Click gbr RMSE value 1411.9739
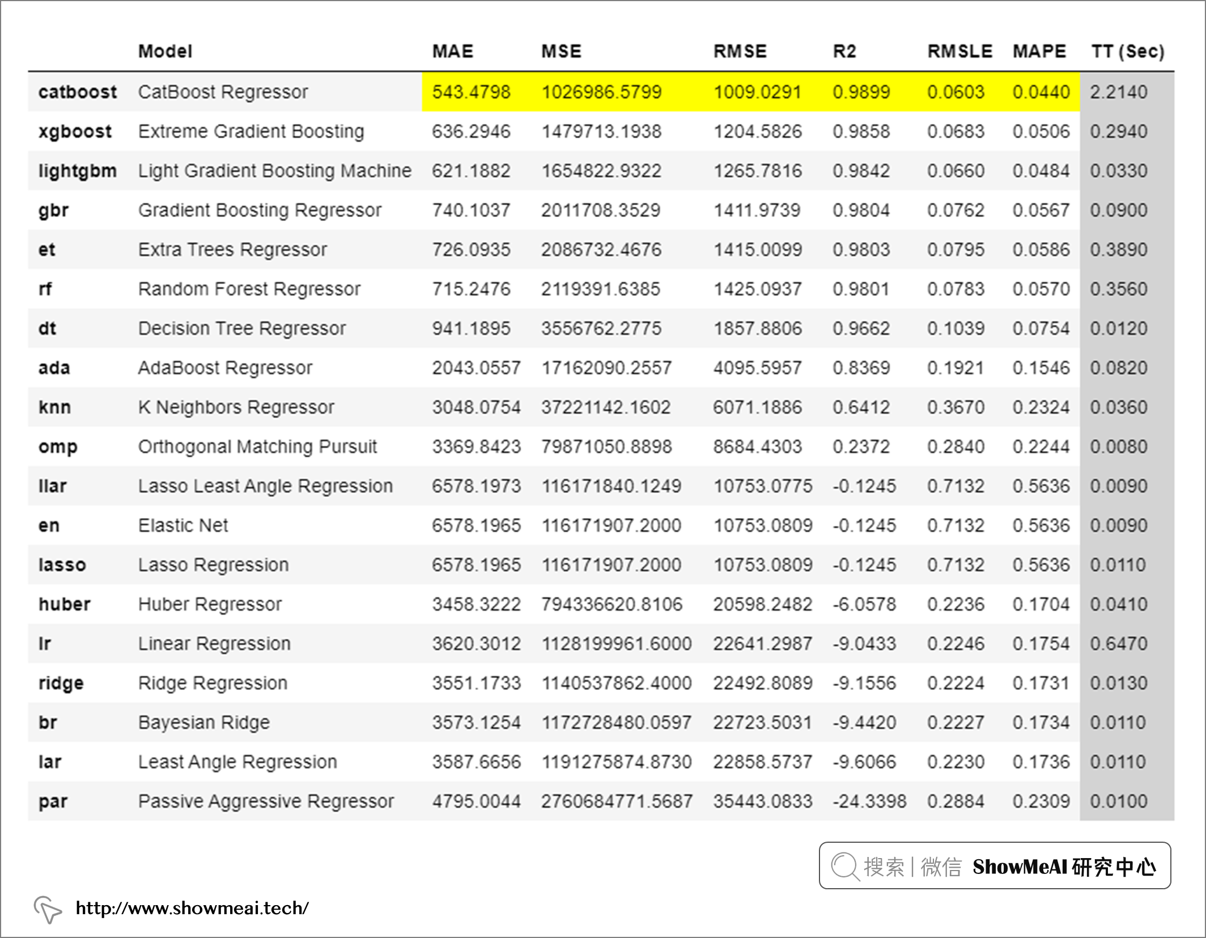The width and height of the screenshot is (1206, 938). tap(757, 210)
